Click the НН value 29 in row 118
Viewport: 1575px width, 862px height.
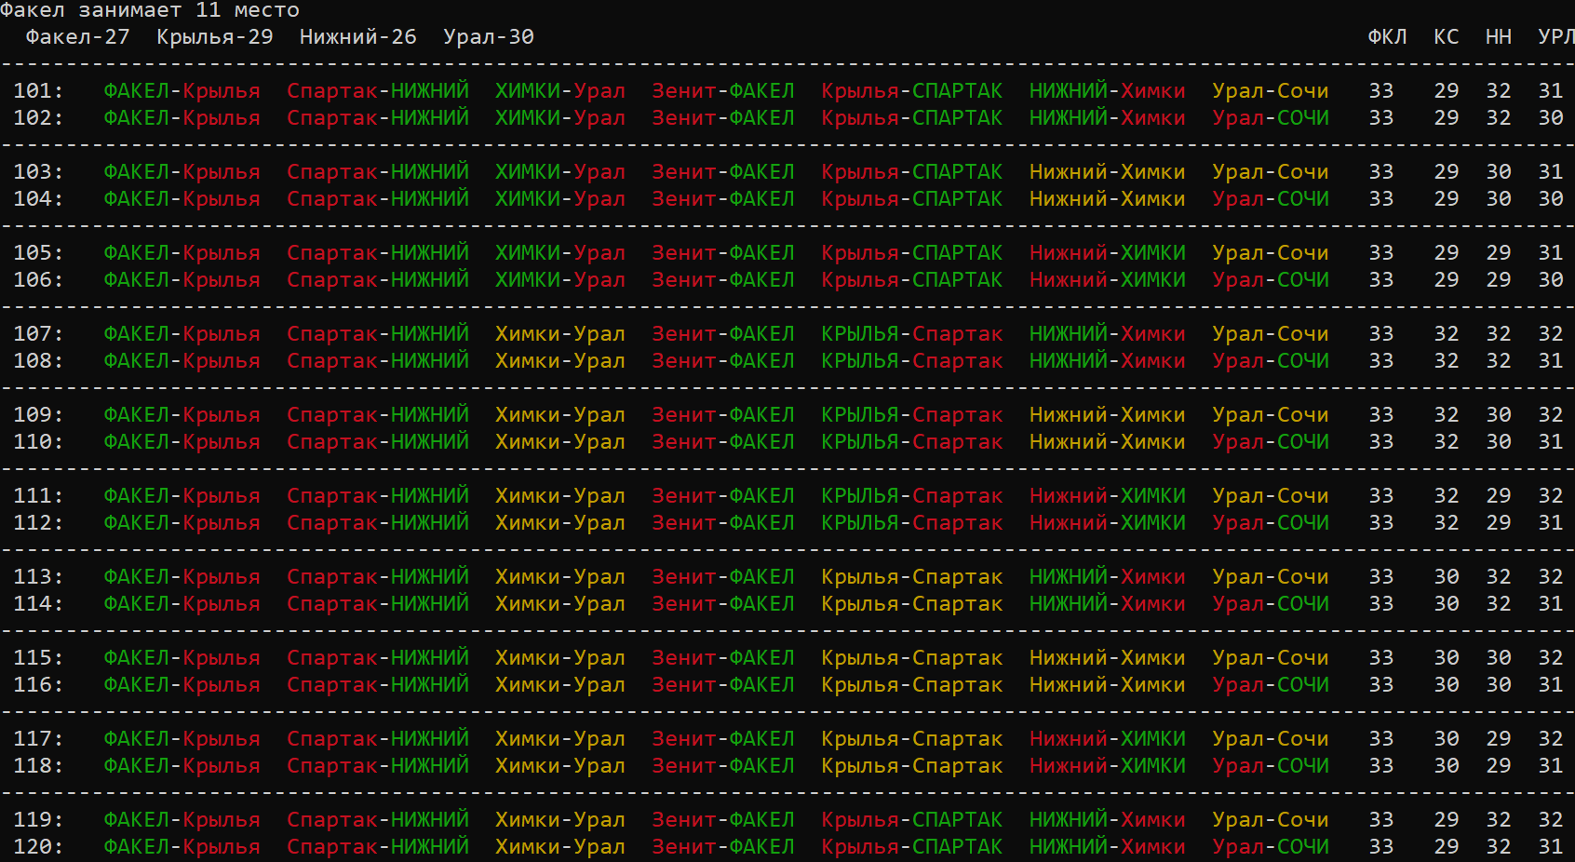click(x=1499, y=766)
